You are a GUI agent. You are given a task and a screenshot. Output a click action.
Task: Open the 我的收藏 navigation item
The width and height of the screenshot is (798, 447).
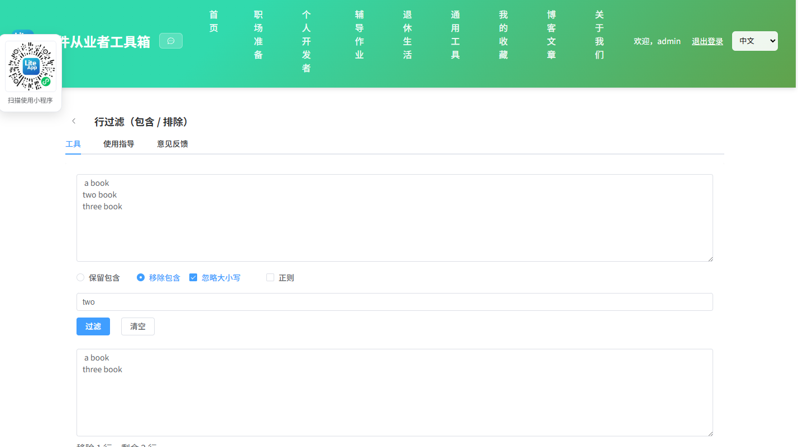coord(504,35)
